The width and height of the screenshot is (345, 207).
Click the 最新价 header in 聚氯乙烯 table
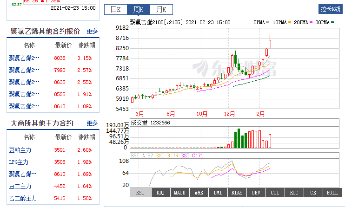[63, 45]
